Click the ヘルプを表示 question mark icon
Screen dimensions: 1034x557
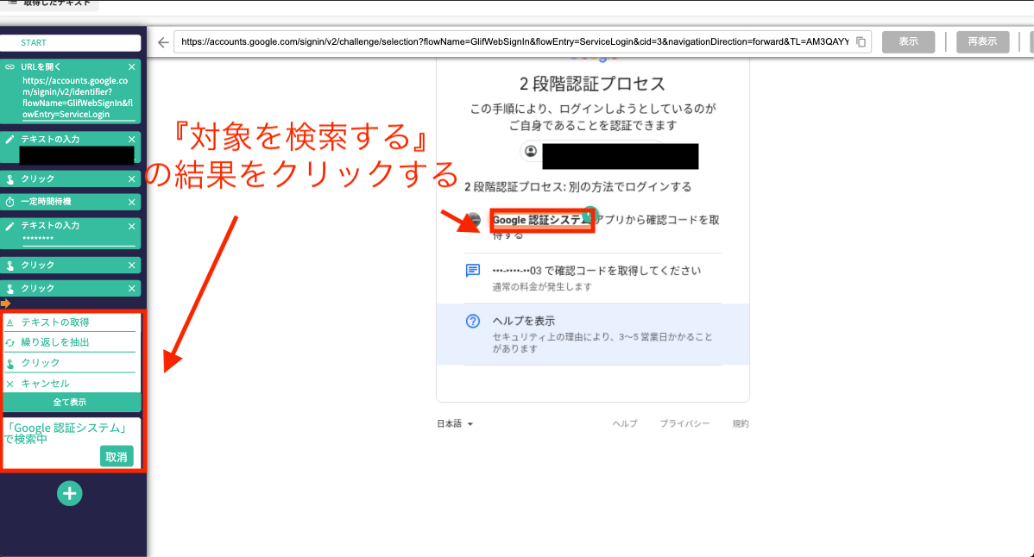click(x=473, y=322)
